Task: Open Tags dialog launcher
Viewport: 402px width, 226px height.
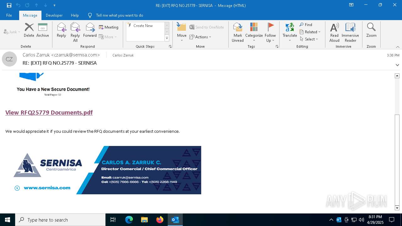Action: pos(277,46)
